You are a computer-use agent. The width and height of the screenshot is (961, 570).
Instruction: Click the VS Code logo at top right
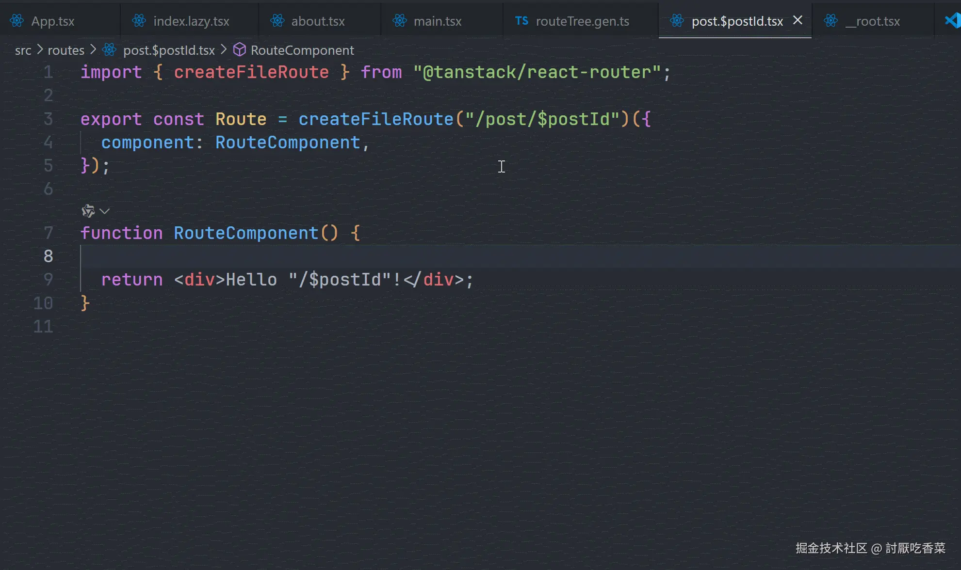pyautogui.click(x=952, y=20)
